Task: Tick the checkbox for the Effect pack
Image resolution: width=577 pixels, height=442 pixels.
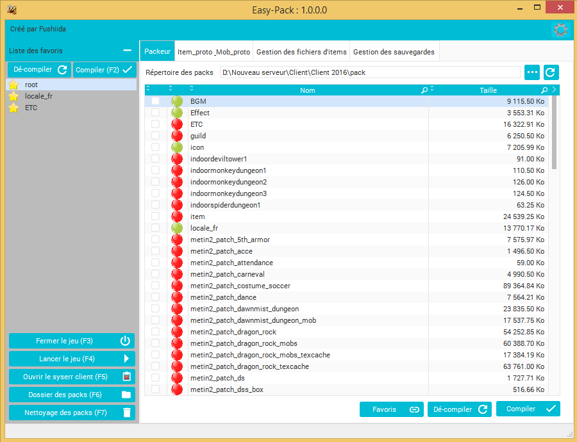Action: (x=155, y=113)
